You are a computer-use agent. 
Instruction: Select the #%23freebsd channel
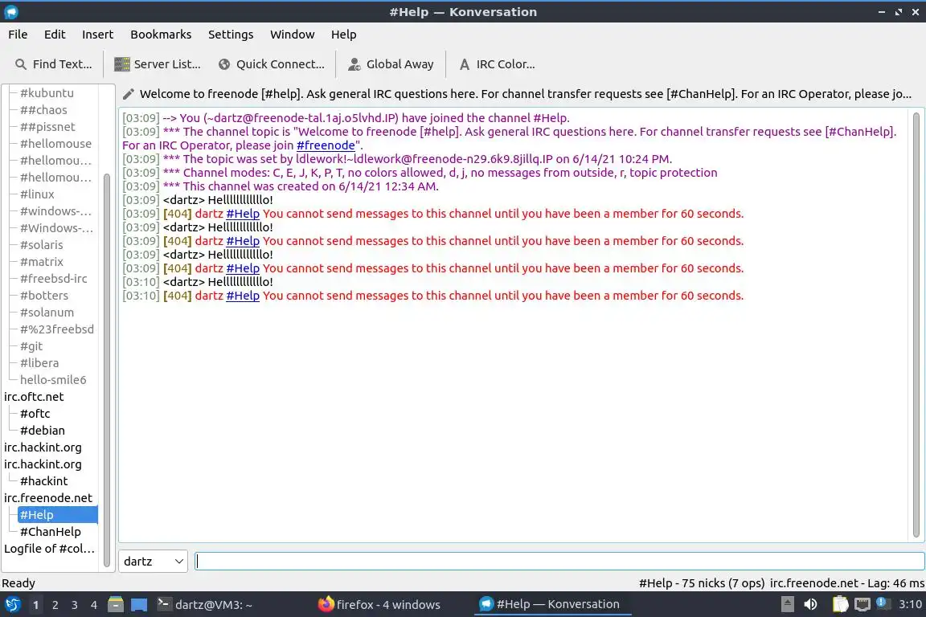[x=57, y=329]
